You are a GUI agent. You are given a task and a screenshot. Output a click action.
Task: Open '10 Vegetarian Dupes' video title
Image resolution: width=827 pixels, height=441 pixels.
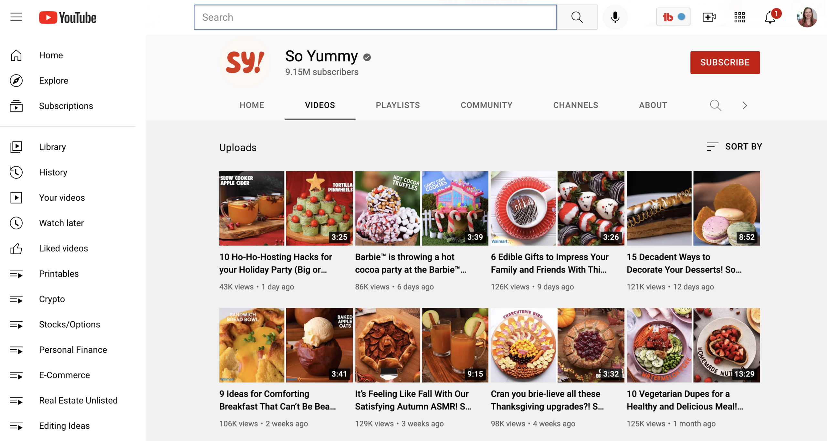pos(685,400)
